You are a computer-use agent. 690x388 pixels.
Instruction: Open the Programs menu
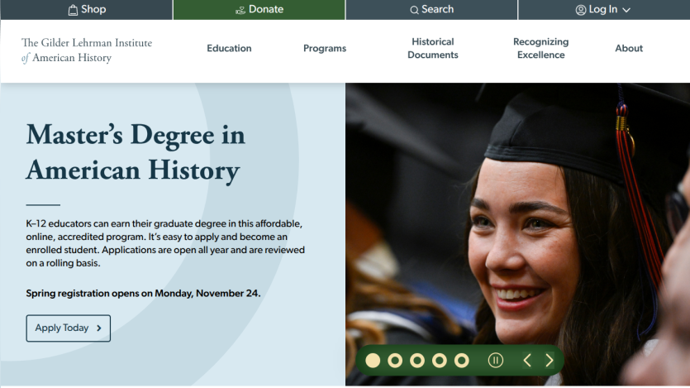coord(325,49)
